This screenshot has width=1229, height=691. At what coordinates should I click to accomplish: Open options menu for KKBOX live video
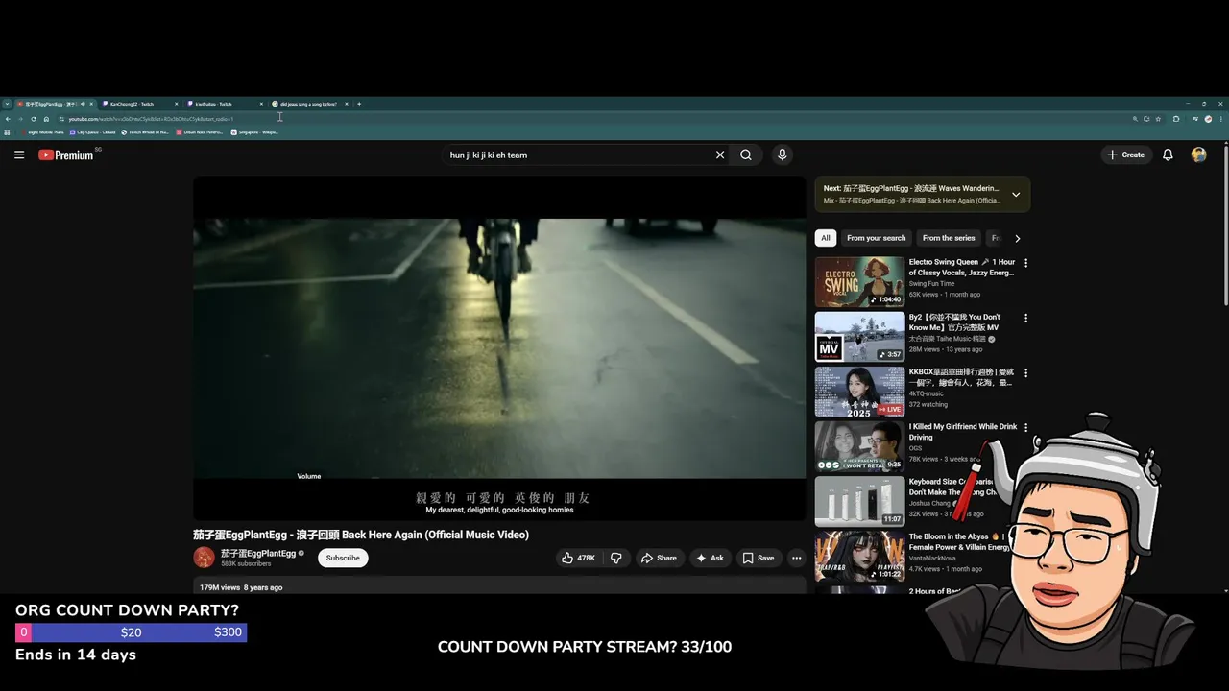tap(1025, 372)
